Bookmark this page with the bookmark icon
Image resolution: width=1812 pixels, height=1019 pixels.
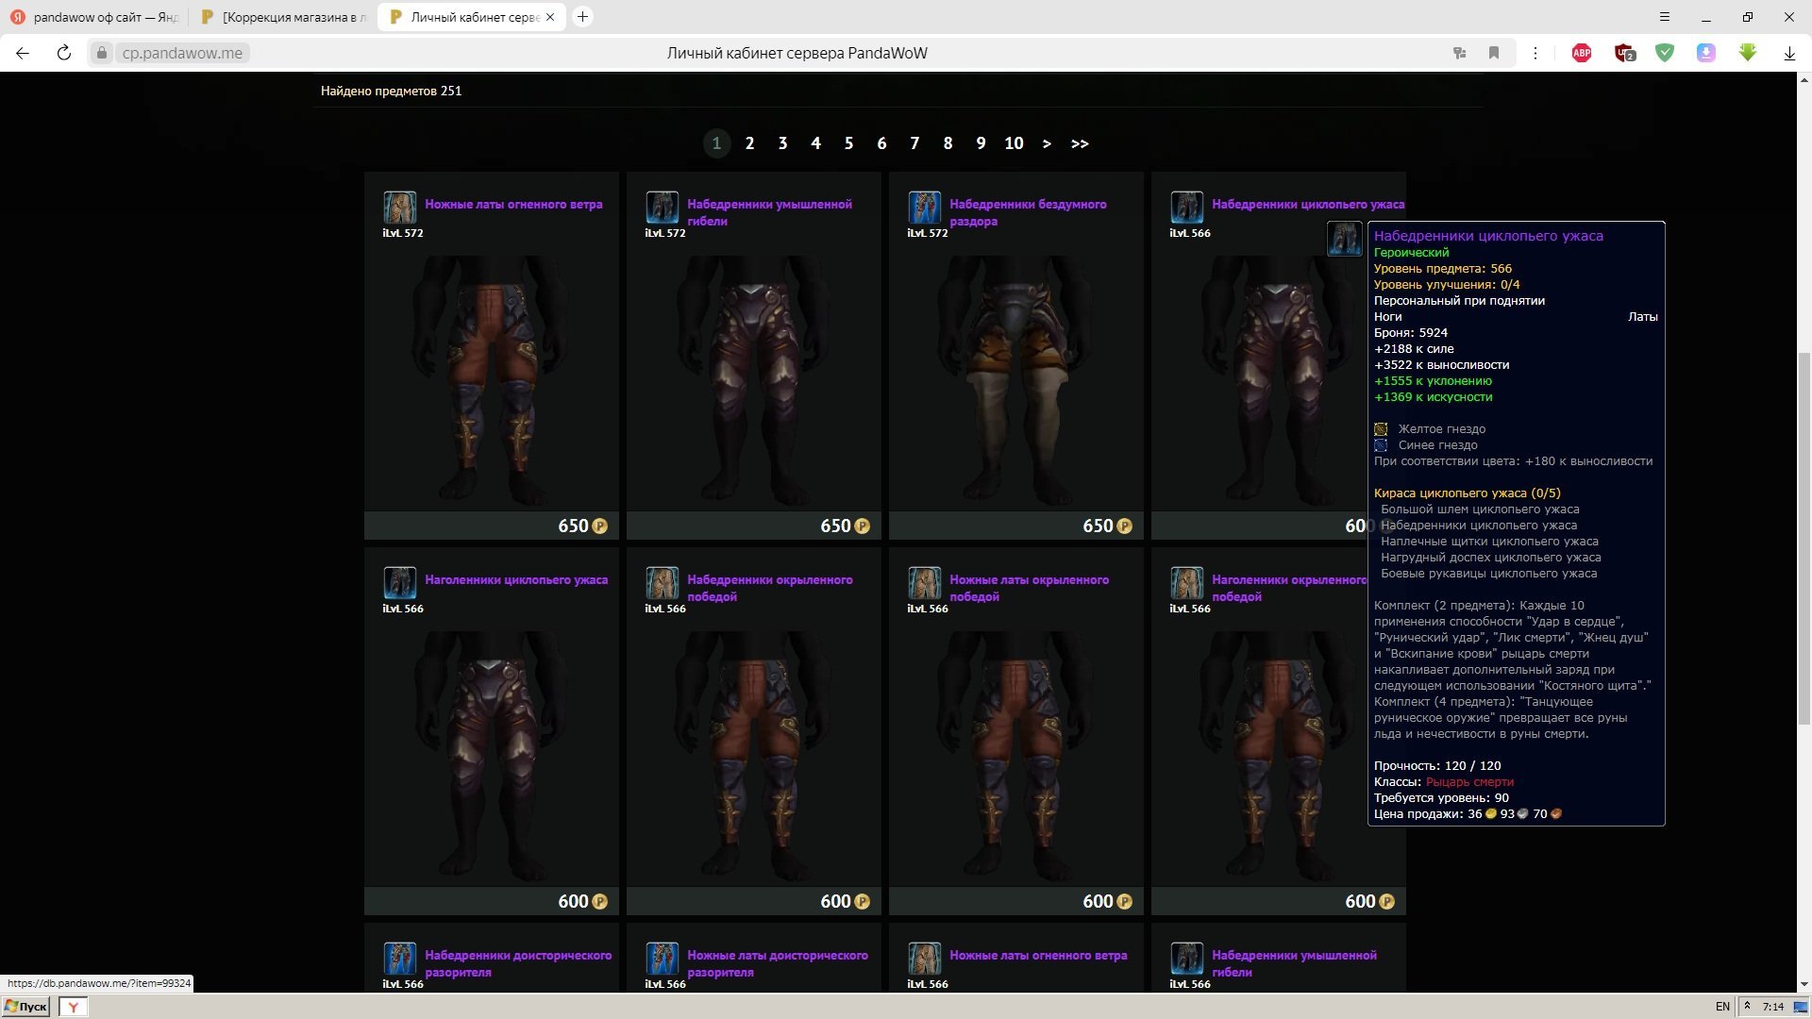pos(1494,53)
